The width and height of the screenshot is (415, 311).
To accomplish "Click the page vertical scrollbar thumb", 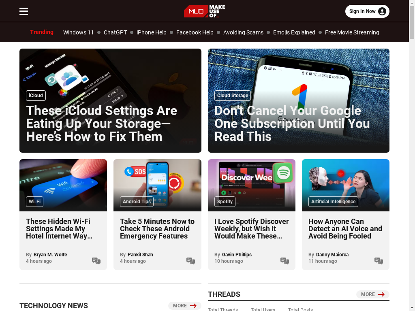I will coord(412,22).
